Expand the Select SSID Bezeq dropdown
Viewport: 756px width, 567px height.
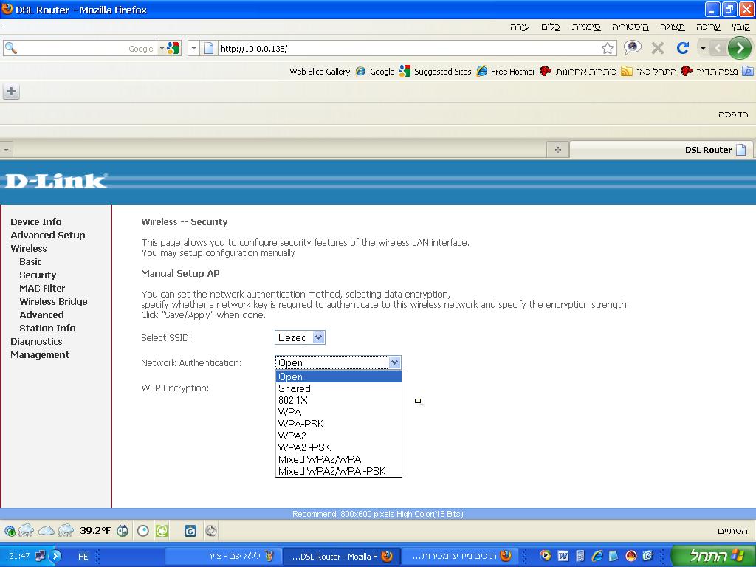click(300, 337)
